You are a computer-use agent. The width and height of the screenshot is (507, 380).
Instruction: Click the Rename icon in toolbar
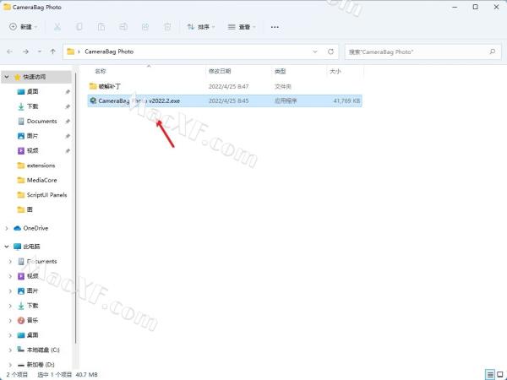pyautogui.click(x=123, y=27)
